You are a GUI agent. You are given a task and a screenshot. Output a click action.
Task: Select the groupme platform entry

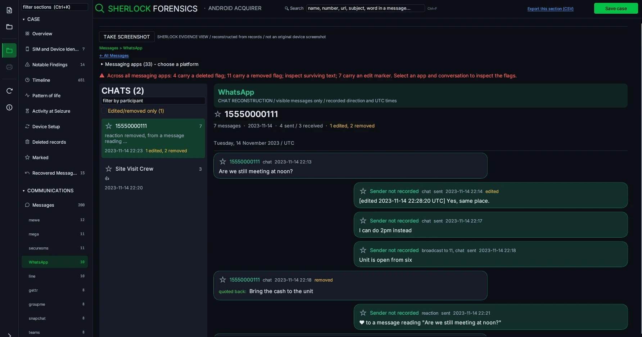click(55, 304)
